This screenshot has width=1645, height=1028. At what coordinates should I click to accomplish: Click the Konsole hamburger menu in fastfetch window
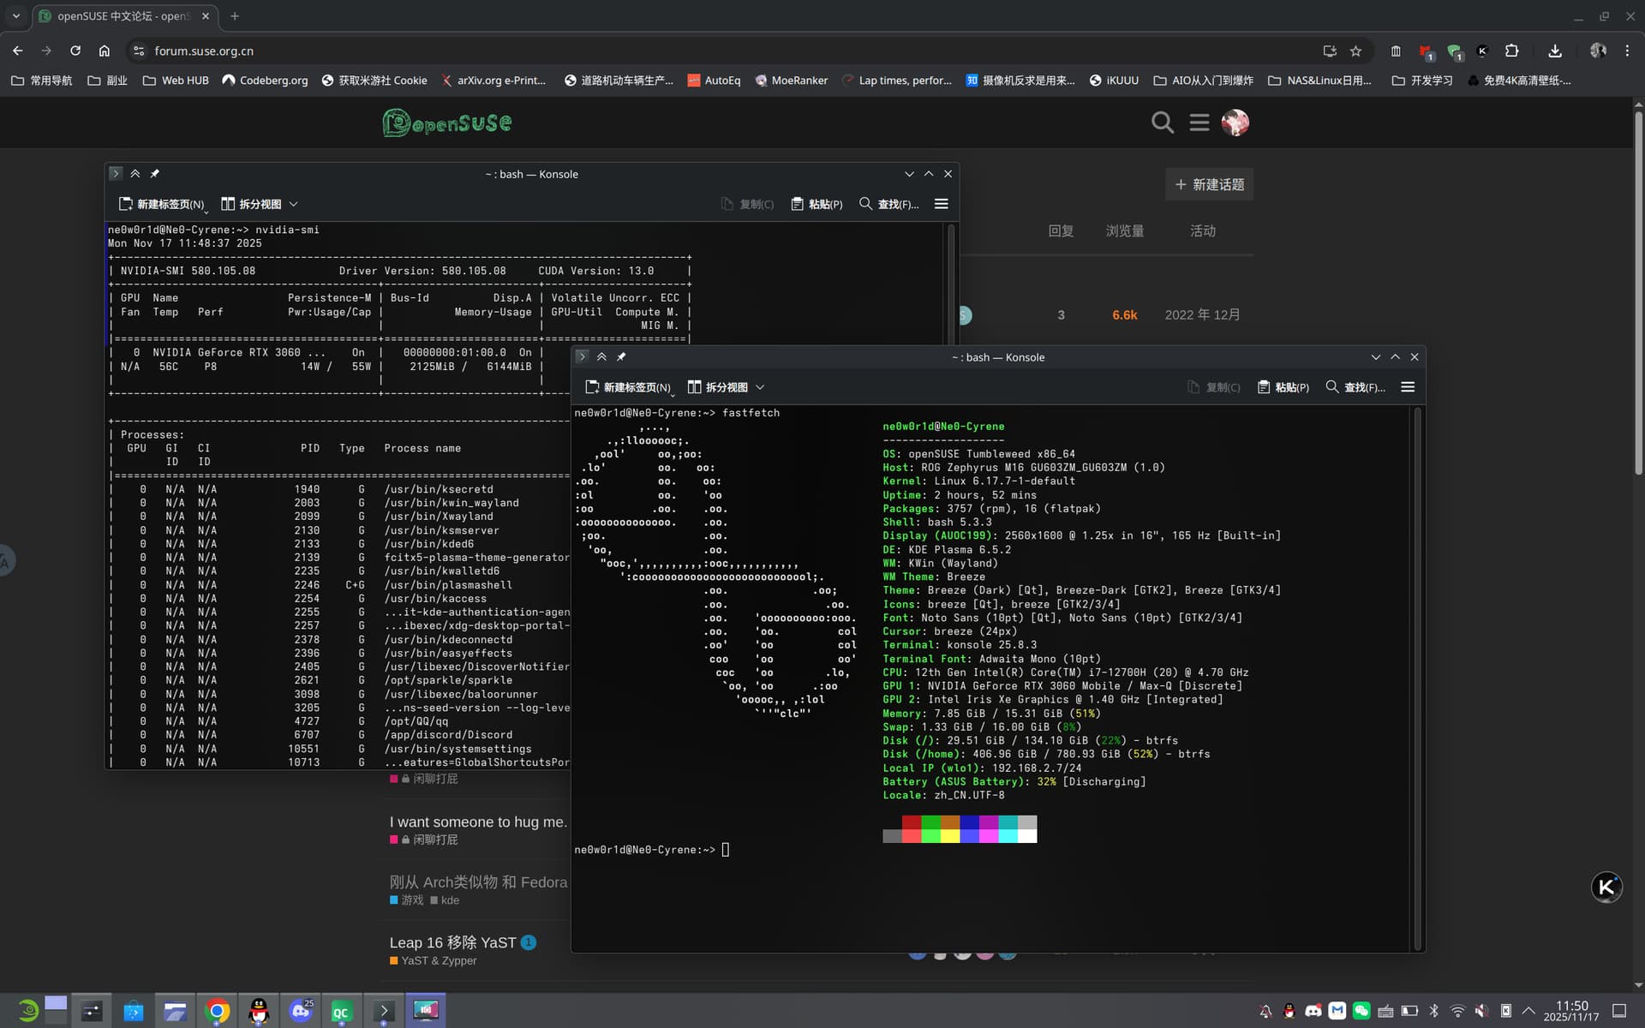click(1407, 387)
